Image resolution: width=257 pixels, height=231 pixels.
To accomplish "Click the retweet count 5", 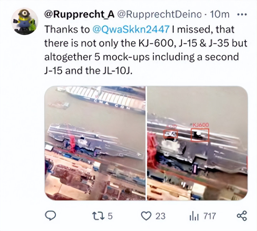I will [x=110, y=216].
